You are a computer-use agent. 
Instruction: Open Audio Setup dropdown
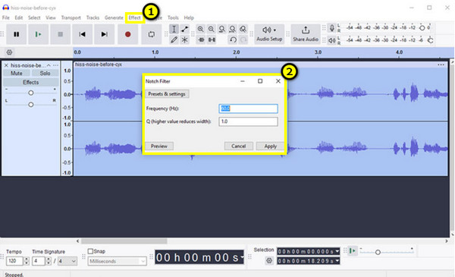269,34
